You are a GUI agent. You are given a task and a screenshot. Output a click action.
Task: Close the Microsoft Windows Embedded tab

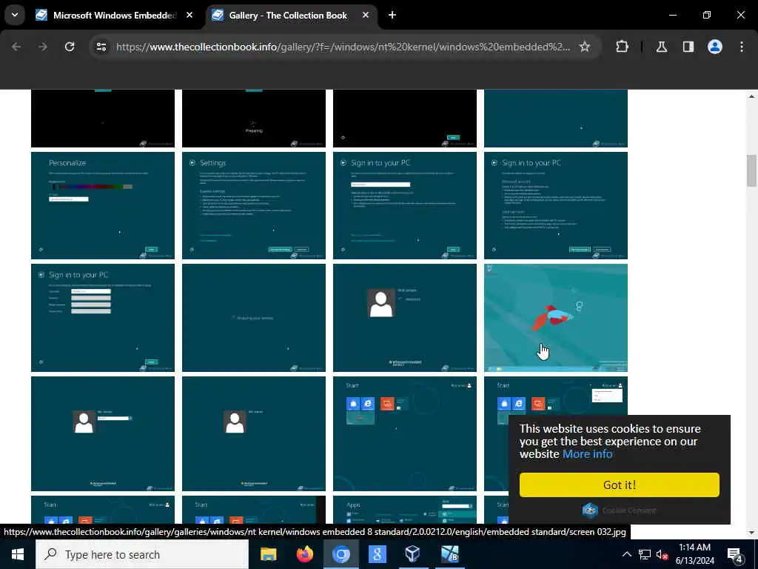[x=189, y=16]
